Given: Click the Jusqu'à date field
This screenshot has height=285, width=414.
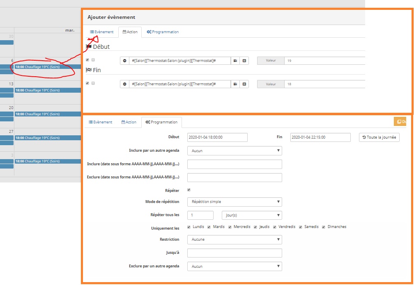Looking at the screenshot, I should point(235,253).
